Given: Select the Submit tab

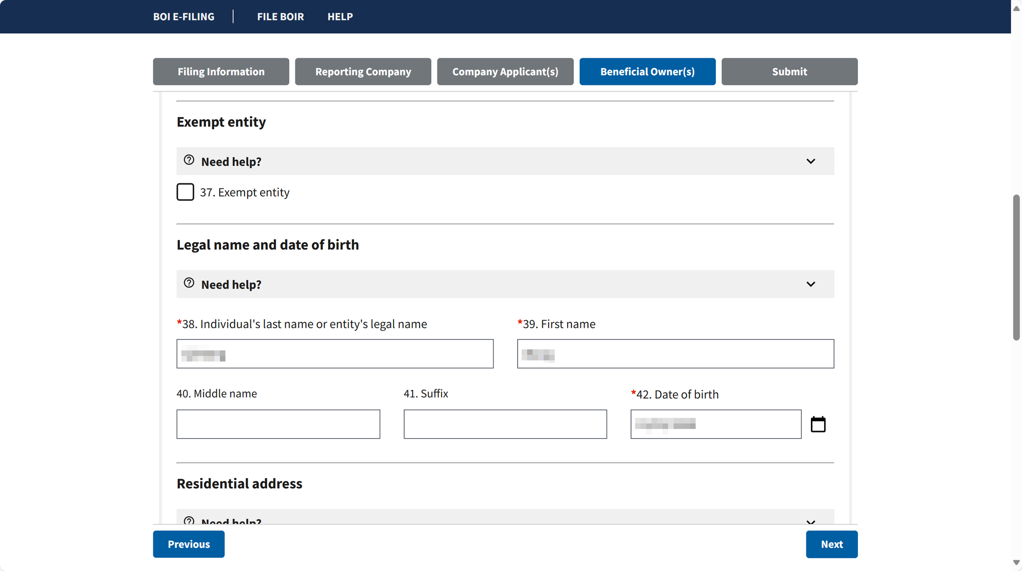Looking at the screenshot, I should point(789,72).
